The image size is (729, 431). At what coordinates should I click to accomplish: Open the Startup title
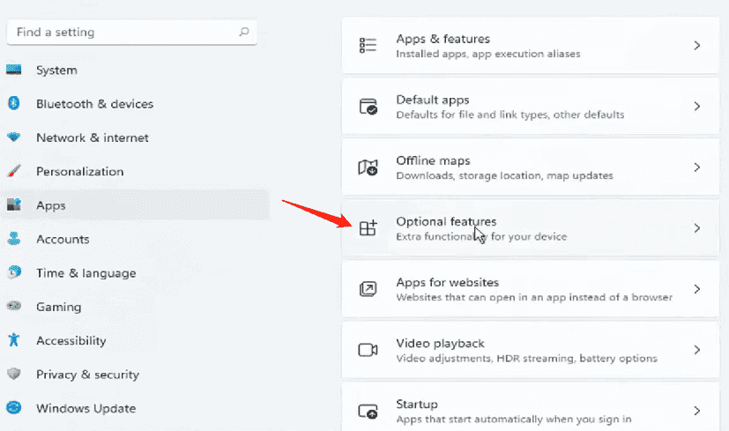tap(417, 405)
